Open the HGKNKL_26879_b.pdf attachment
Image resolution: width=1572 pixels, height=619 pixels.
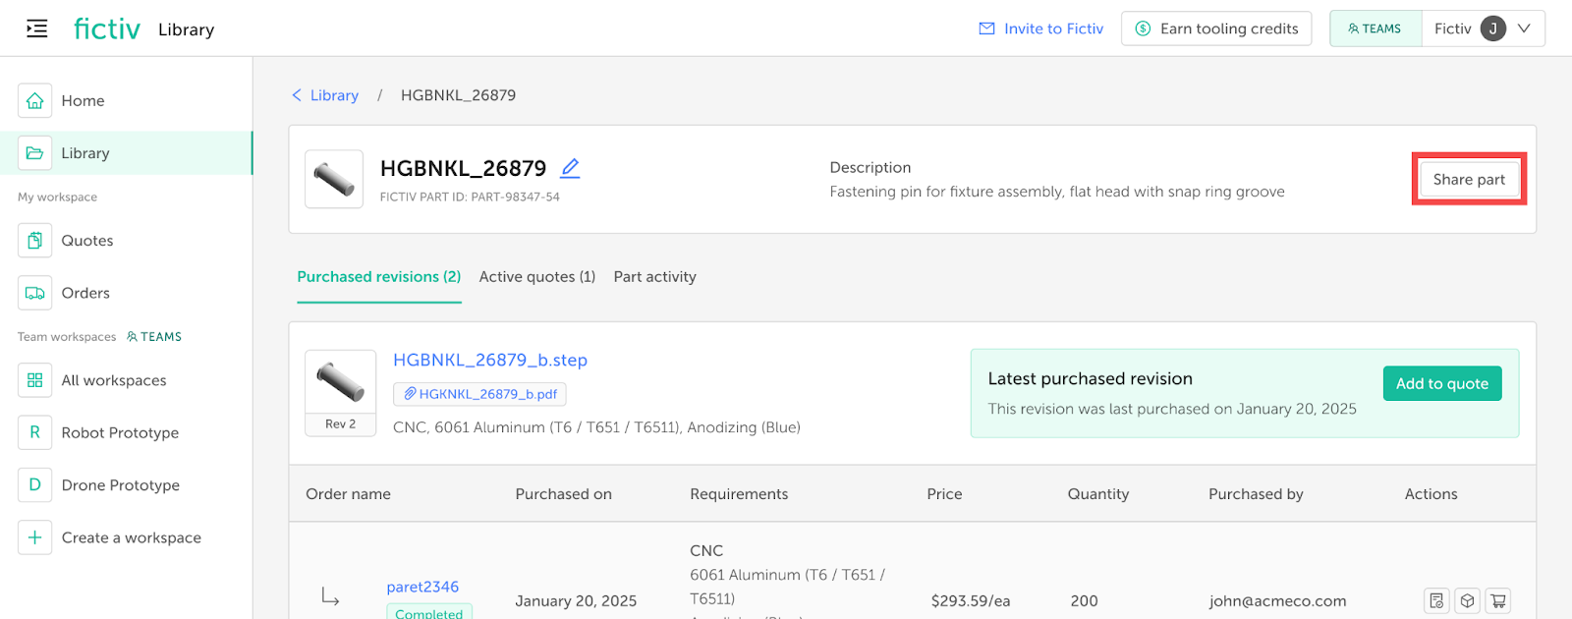tap(479, 394)
